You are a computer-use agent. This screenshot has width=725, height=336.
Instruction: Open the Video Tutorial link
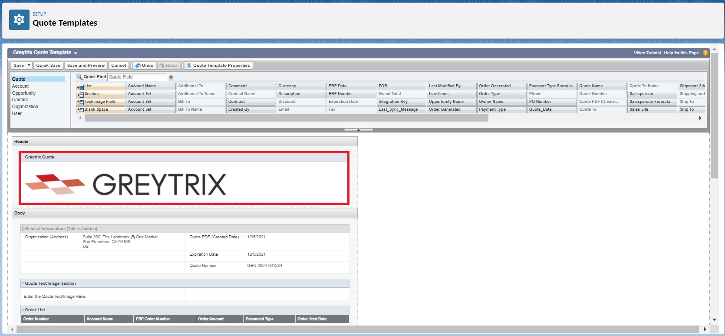click(x=647, y=53)
